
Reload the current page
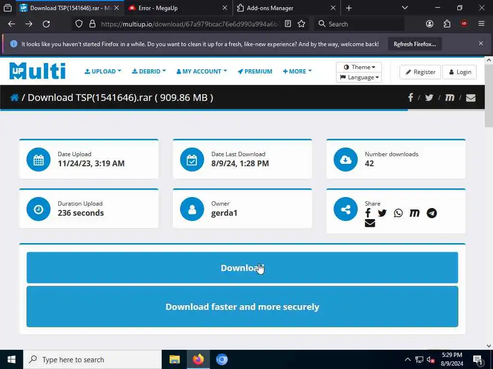tap(46, 24)
